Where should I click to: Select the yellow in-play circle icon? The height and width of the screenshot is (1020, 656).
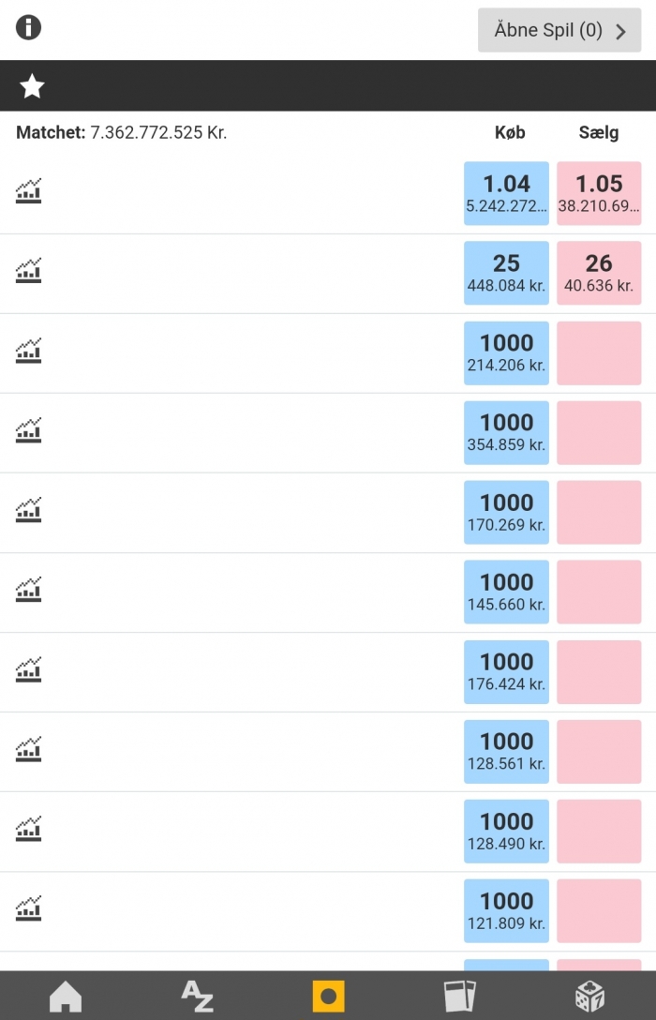(x=328, y=996)
